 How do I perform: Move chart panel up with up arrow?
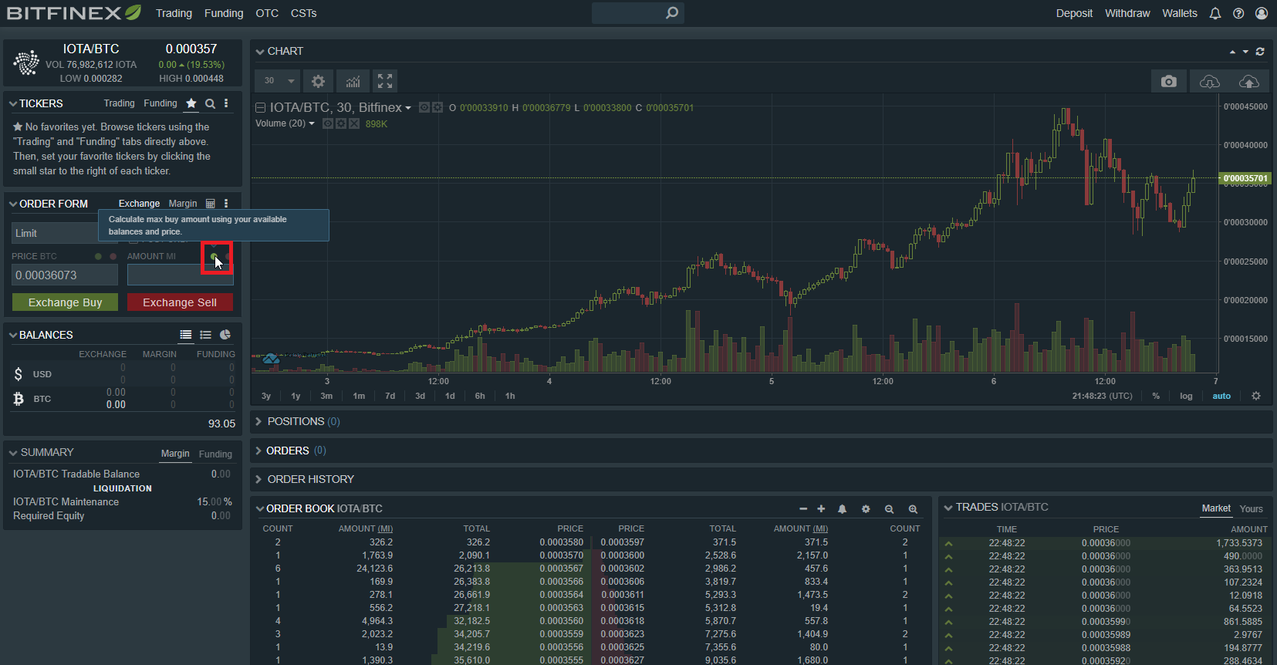[x=1232, y=52]
